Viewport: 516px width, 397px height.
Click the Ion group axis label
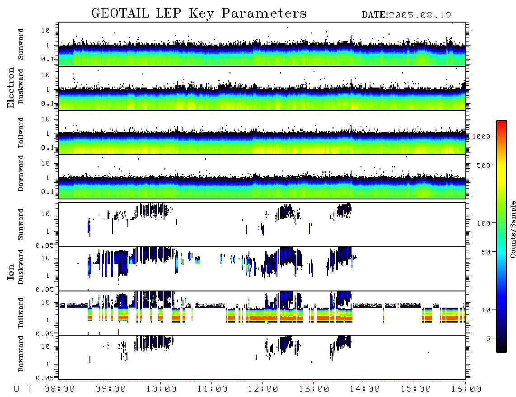coord(10,272)
